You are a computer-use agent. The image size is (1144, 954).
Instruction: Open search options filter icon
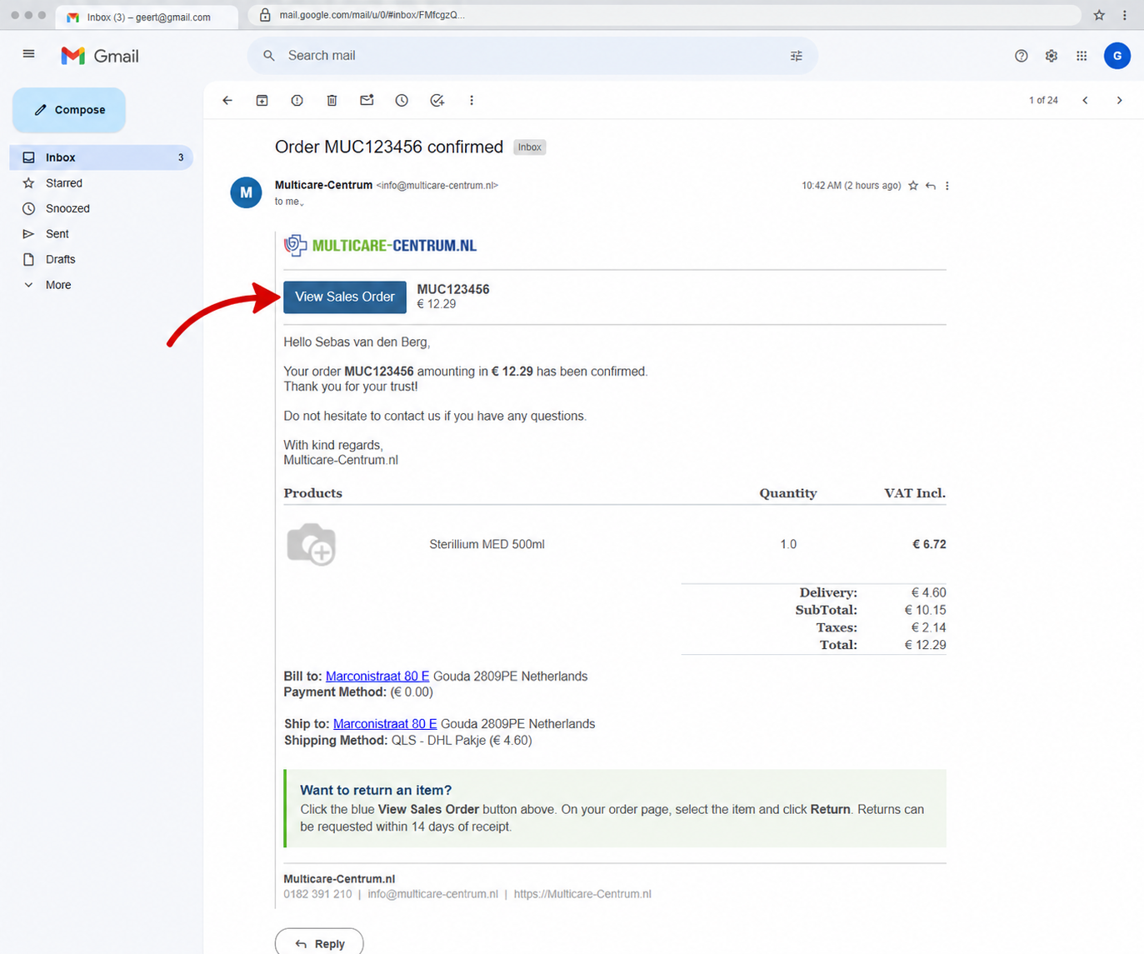coord(796,56)
